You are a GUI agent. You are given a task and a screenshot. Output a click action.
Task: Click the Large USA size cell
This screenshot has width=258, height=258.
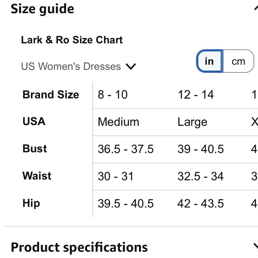click(192, 122)
